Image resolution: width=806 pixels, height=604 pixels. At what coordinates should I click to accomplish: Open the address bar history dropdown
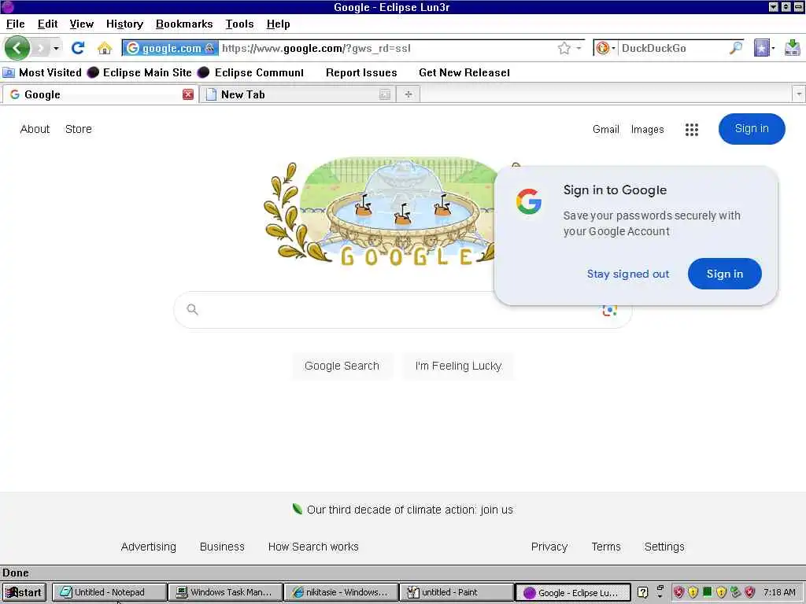click(x=579, y=48)
